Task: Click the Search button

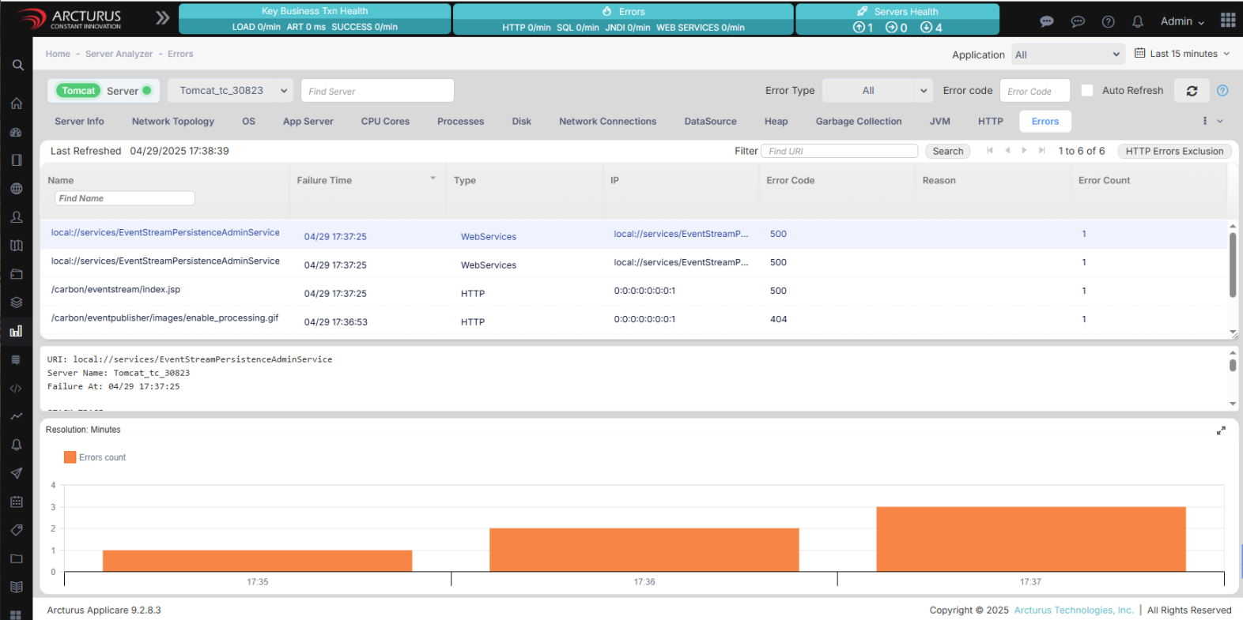Action: pyautogui.click(x=948, y=151)
